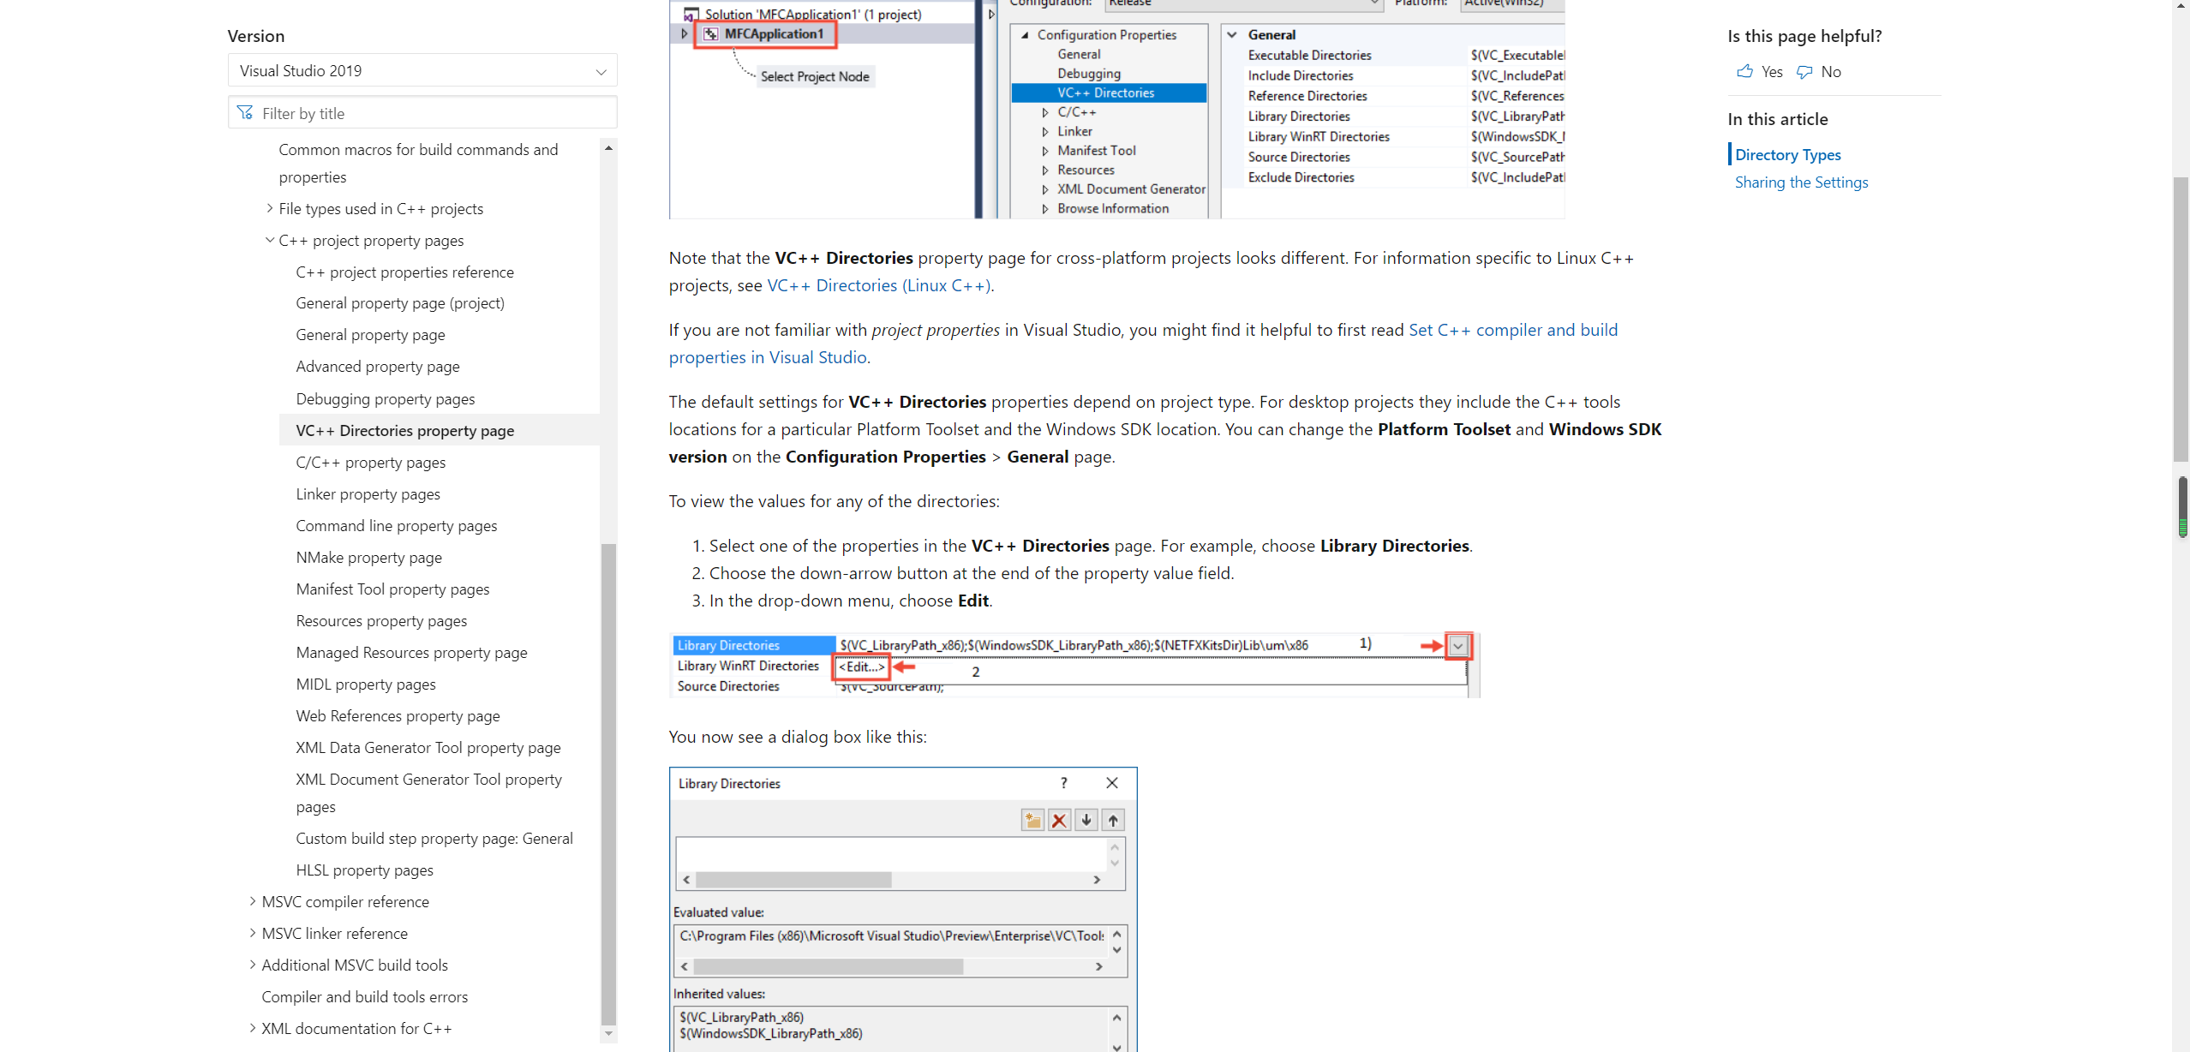Open Compiler and build tools errors
Image resolution: width=2190 pixels, height=1052 pixels.
pyautogui.click(x=364, y=997)
